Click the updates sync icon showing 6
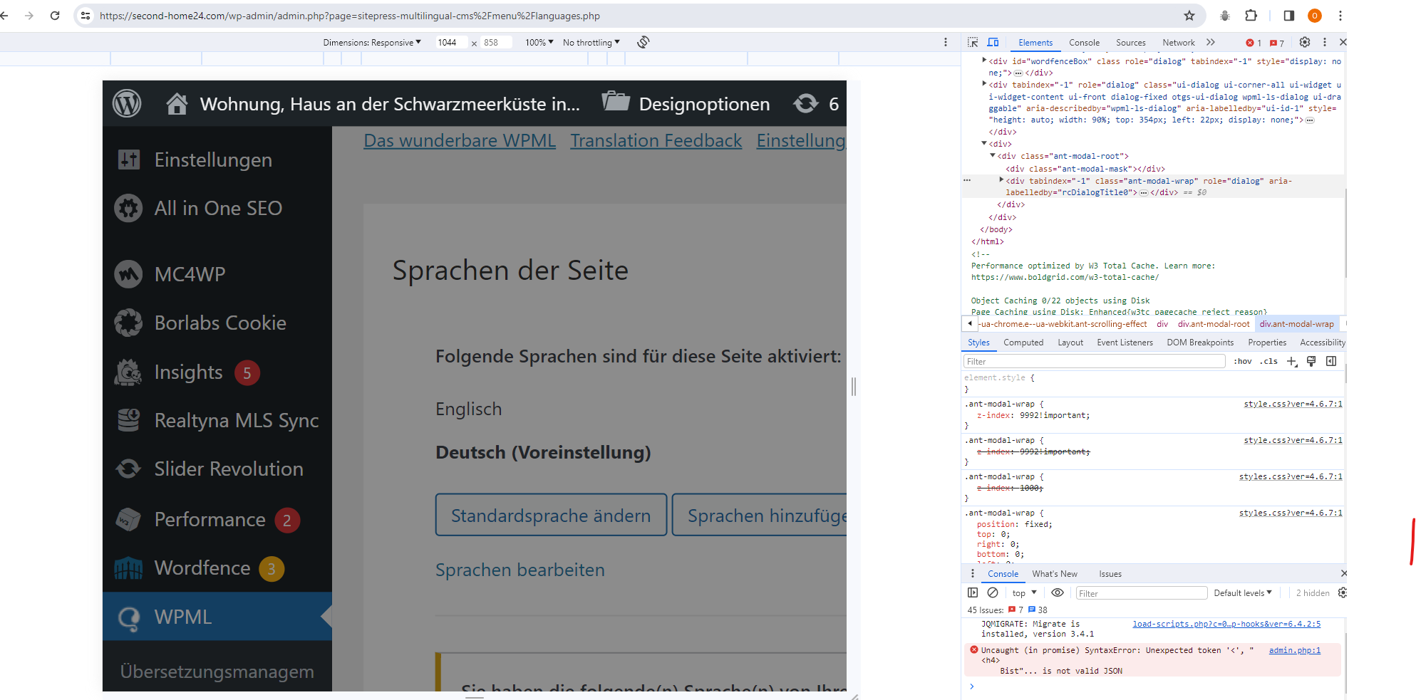The width and height of the screenshot is (1416, 700). click(806, 104)
